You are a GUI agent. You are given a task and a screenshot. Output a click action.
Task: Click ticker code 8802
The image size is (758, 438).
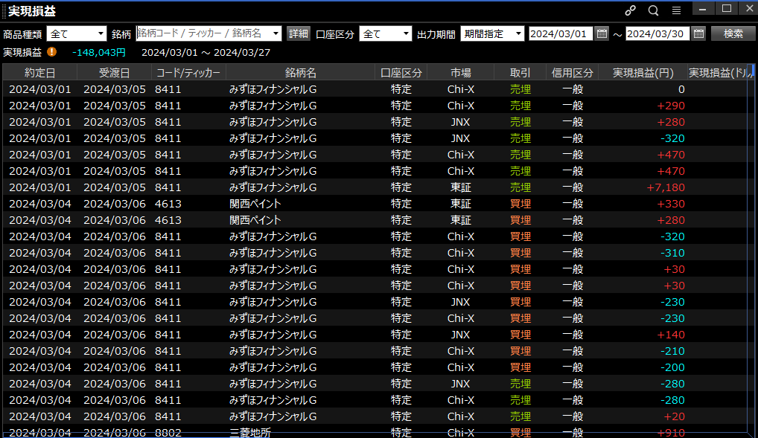[x=168, y=432]
